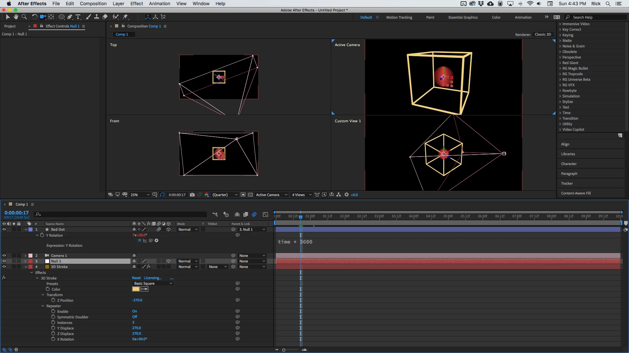Image resolution: width=629 pixels, height=353 pixels.
Task: Select the Ellipse shape tool
Action: 61,17
